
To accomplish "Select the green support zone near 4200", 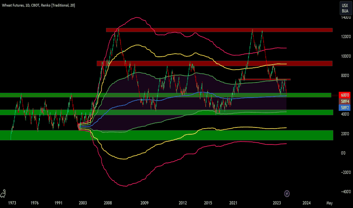I will (x=167, y=112).
